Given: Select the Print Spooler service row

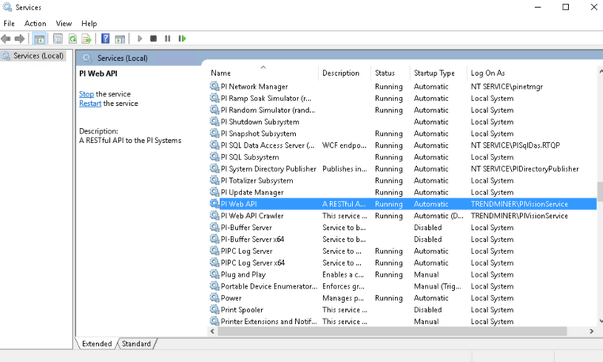Looking at the screenshot, I should pyautogui.click(x=241, y=310).
